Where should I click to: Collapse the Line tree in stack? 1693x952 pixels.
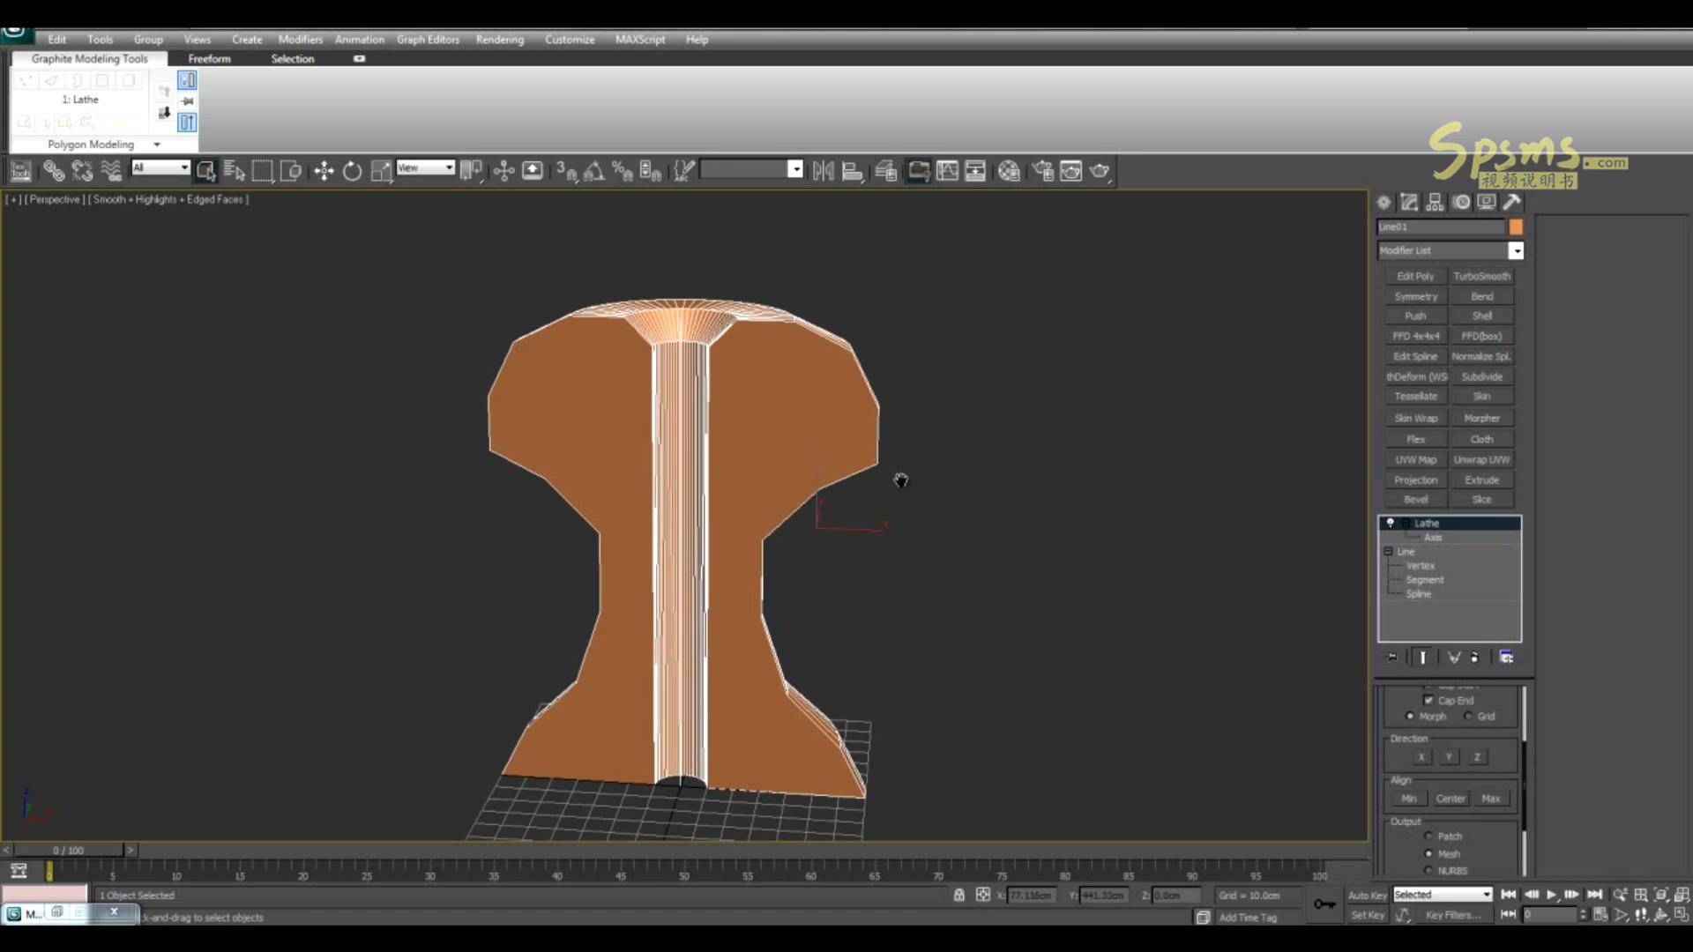tap(1388, 551)
